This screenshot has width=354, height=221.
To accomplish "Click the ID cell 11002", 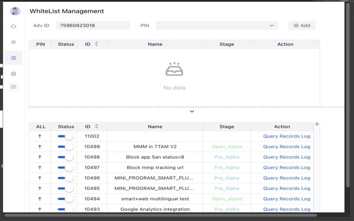I will (92, 136).
